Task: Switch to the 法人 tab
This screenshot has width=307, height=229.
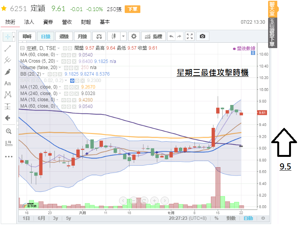Action: pos(29,22)
